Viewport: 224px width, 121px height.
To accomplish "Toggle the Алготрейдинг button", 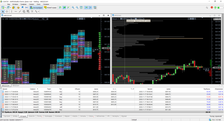I will 36,8.
